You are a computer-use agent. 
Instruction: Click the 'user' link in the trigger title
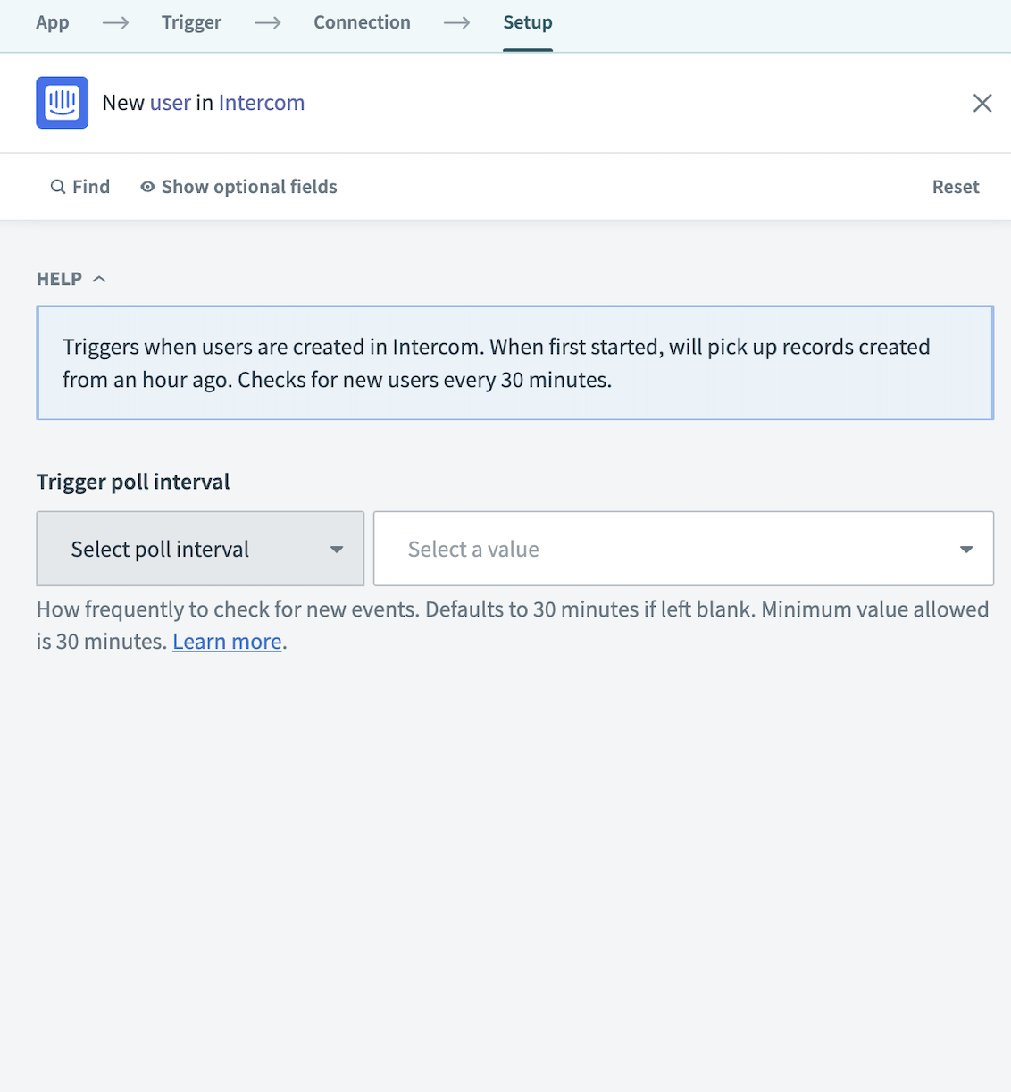point(171,103)
